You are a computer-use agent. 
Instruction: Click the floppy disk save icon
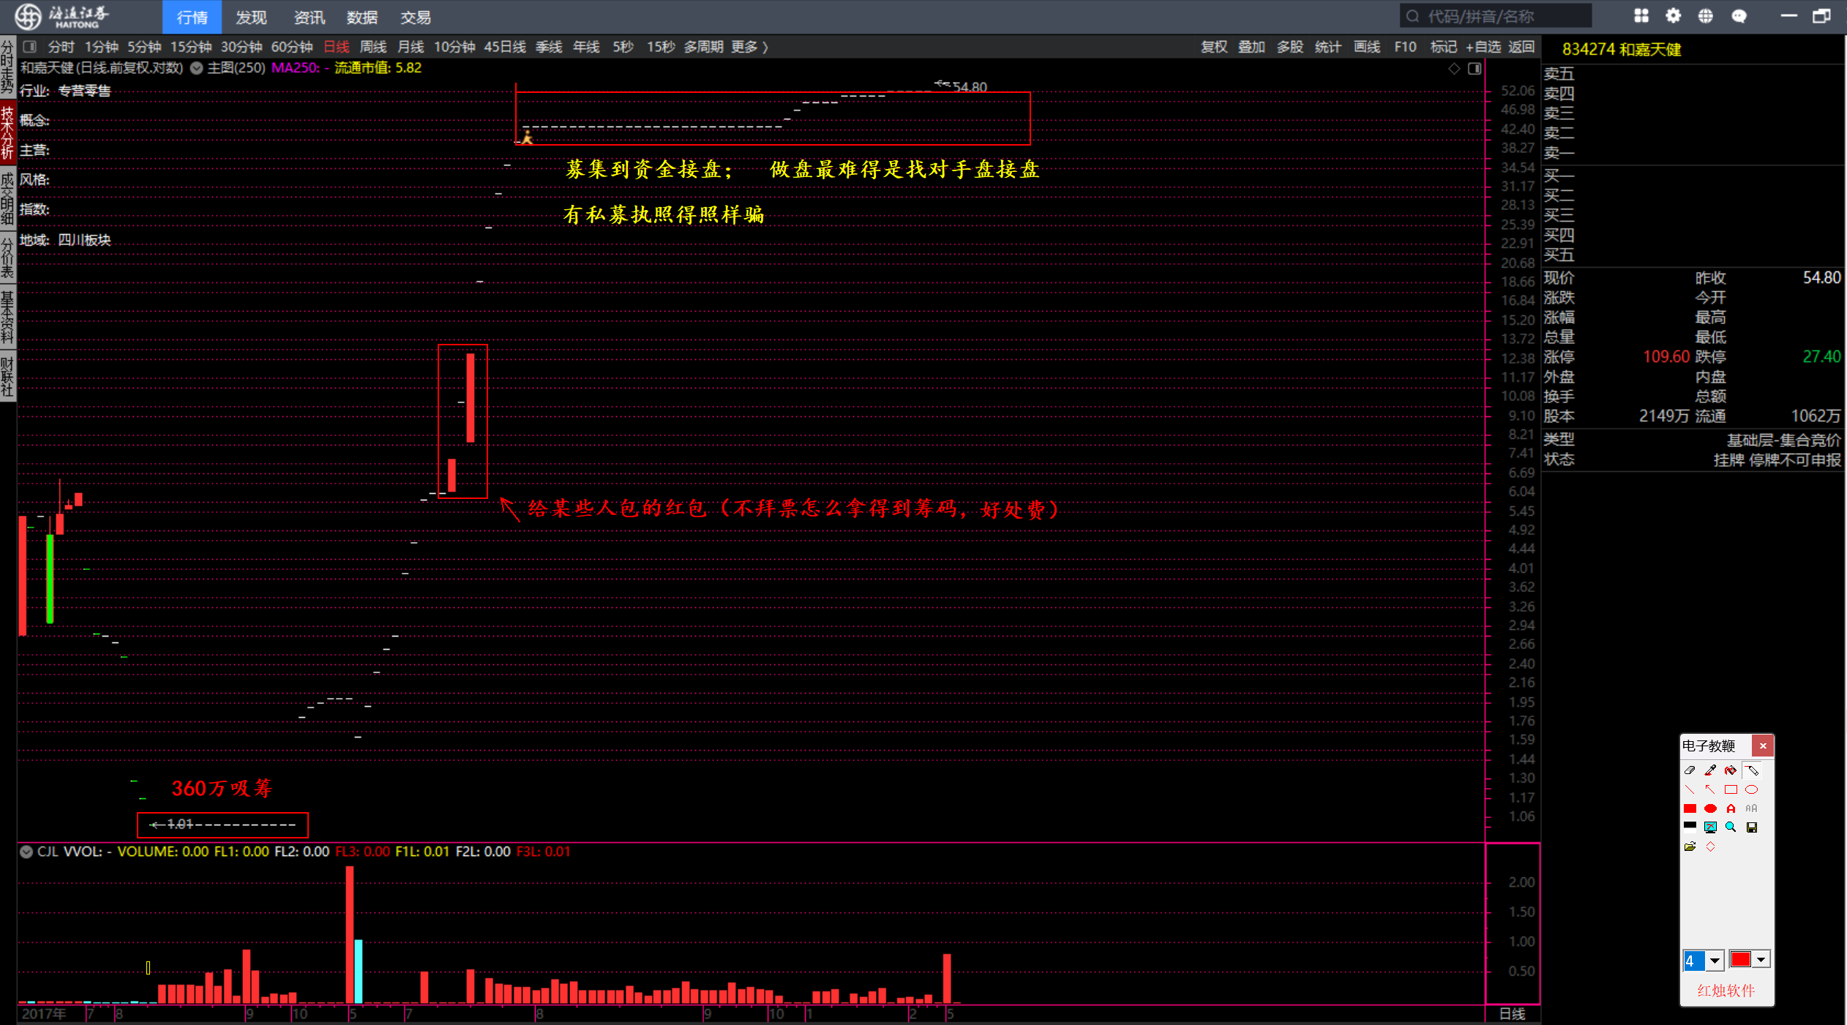tap(1751, 827)
